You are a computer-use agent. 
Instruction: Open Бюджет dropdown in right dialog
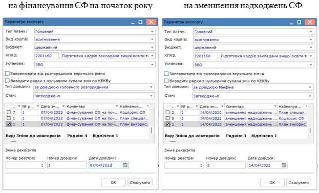(311, 48)
